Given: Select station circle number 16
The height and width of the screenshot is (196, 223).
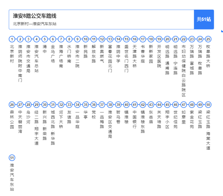Looking at the screenshot, I should [x=135, y=39].
